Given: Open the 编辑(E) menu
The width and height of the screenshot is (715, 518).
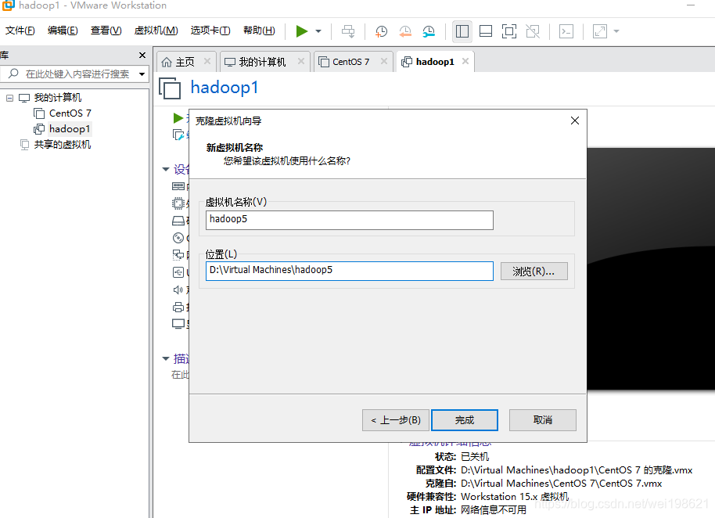Looking at the screenshot, I should [63, 31].
